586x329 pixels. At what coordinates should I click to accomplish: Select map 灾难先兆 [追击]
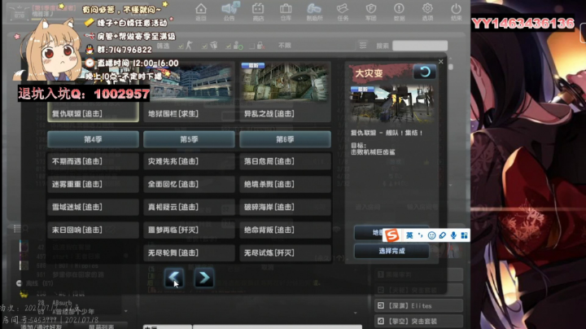coord(189,161)
